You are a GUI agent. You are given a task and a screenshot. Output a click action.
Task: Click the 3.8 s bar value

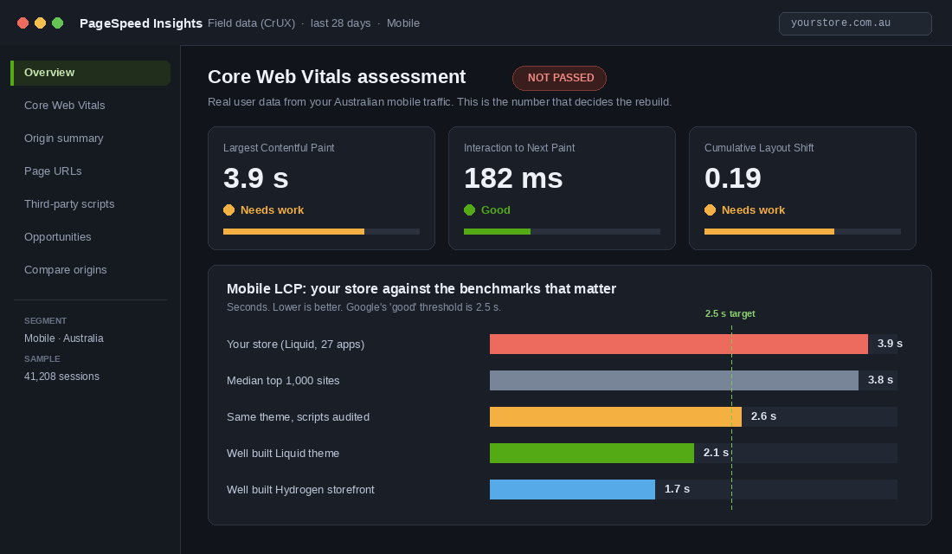point(880,380)
